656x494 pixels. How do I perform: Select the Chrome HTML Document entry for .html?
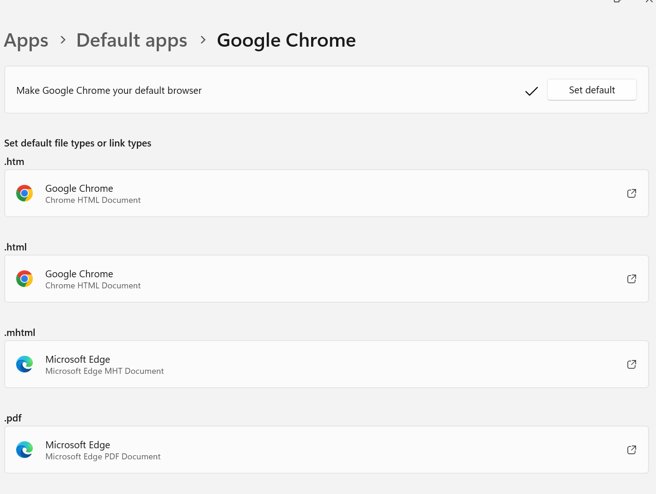(326, 279)
